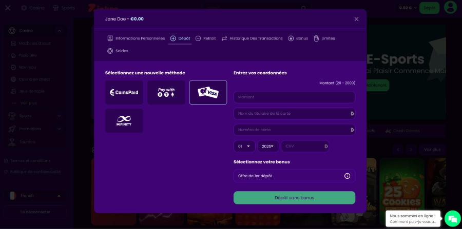
Task: Open Politique de confidentialité link
Action: coord(32,172)
